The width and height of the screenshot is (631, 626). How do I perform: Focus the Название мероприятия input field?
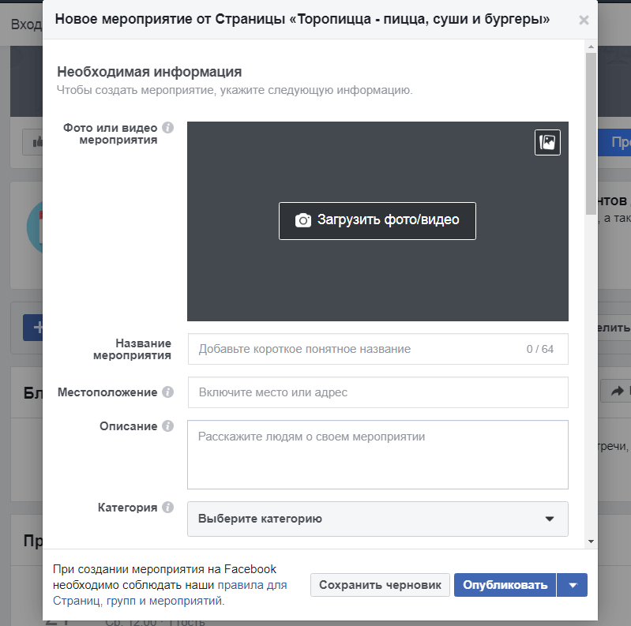[377, 349]
